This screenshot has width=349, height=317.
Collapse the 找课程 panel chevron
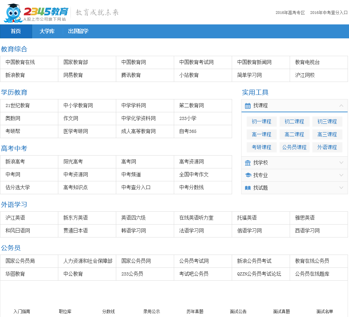341,106
